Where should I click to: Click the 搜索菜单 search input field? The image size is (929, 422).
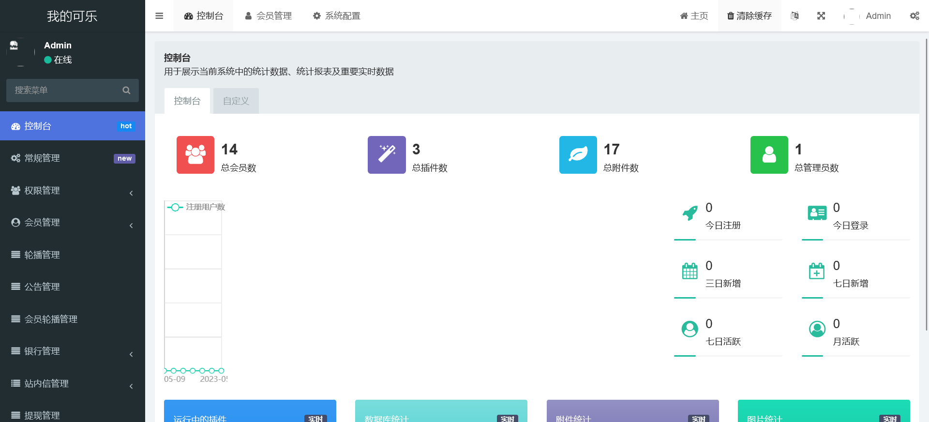[65, 90]
